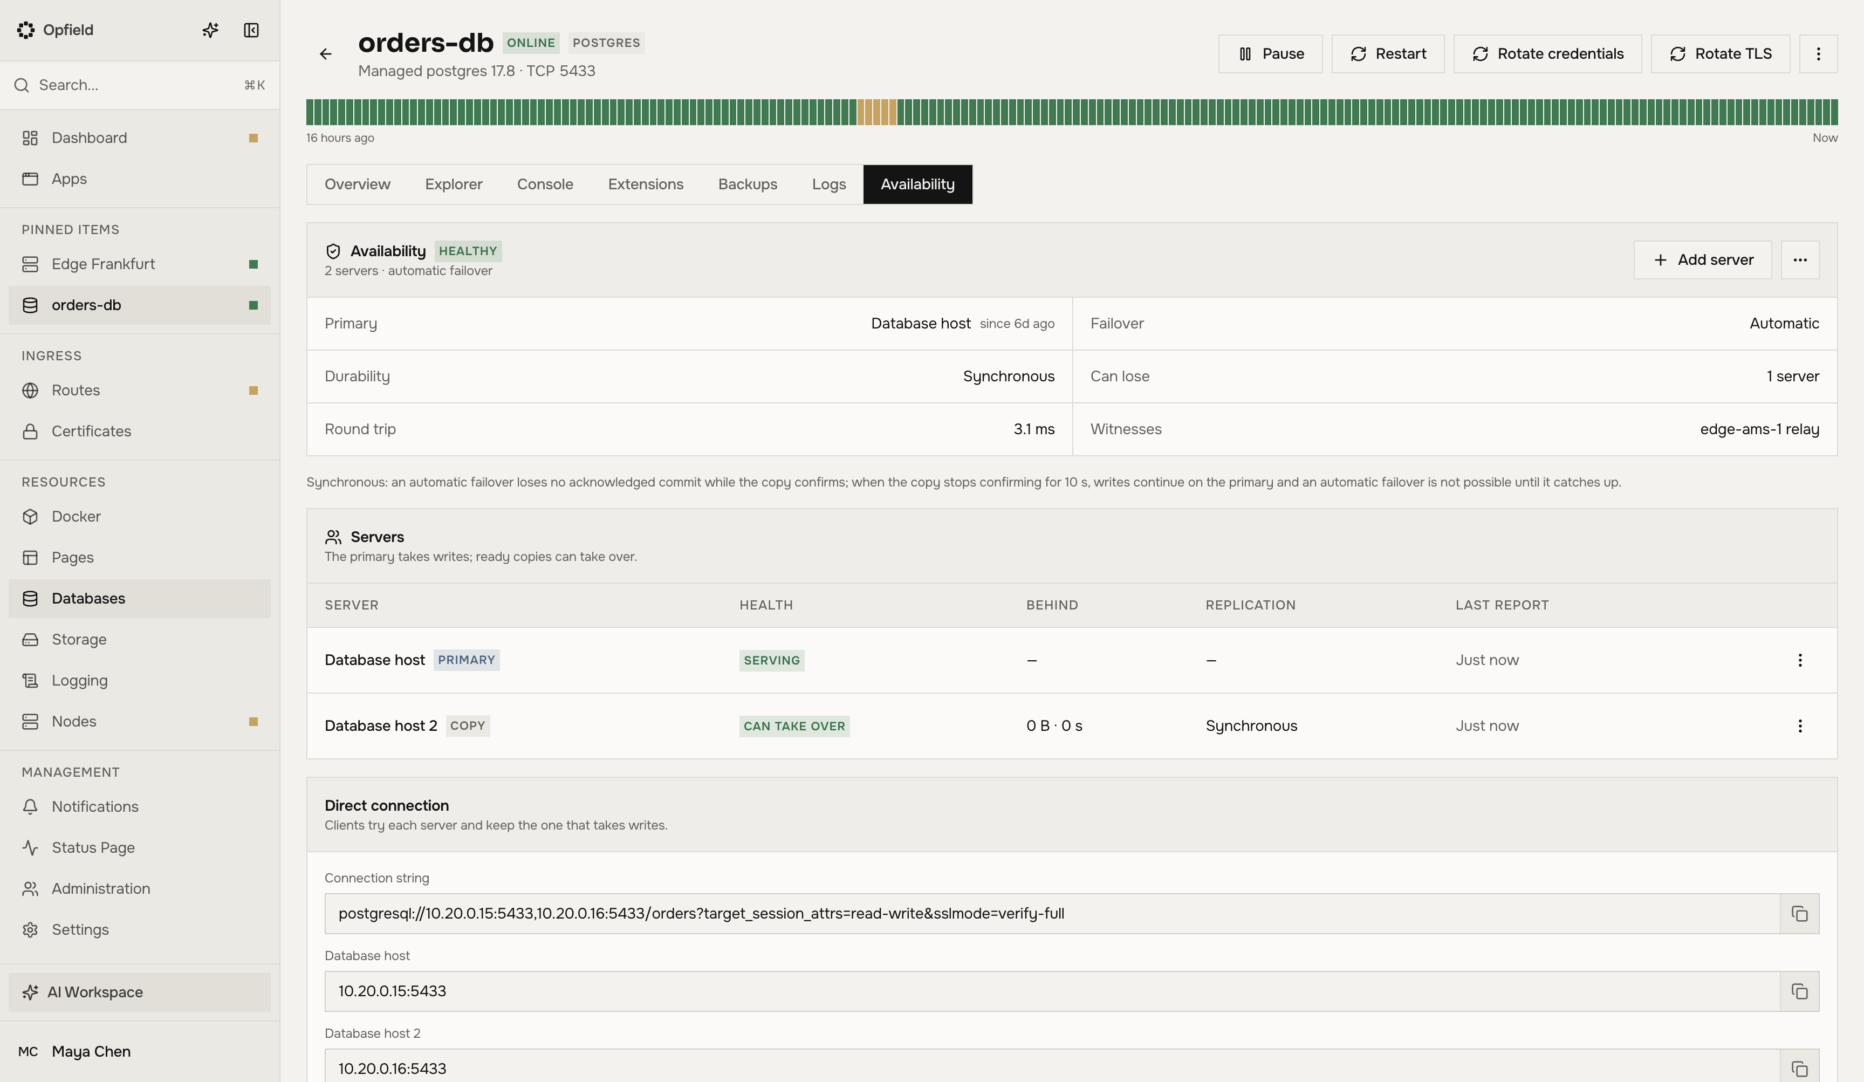
Task: Copy Database host 2 address 10.20.0.16:5433
Action: click(1799, 1068)
